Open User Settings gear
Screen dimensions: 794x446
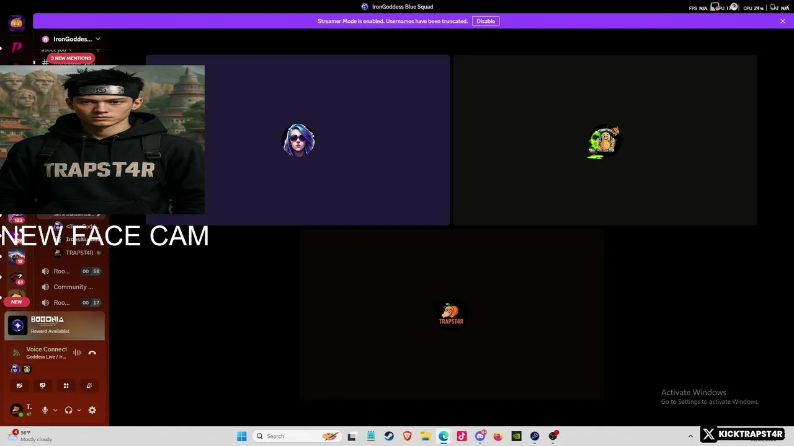coord(92,410)
